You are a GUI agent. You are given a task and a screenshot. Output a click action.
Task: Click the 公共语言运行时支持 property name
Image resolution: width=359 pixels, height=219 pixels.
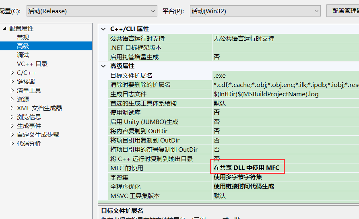pos(137,39)
